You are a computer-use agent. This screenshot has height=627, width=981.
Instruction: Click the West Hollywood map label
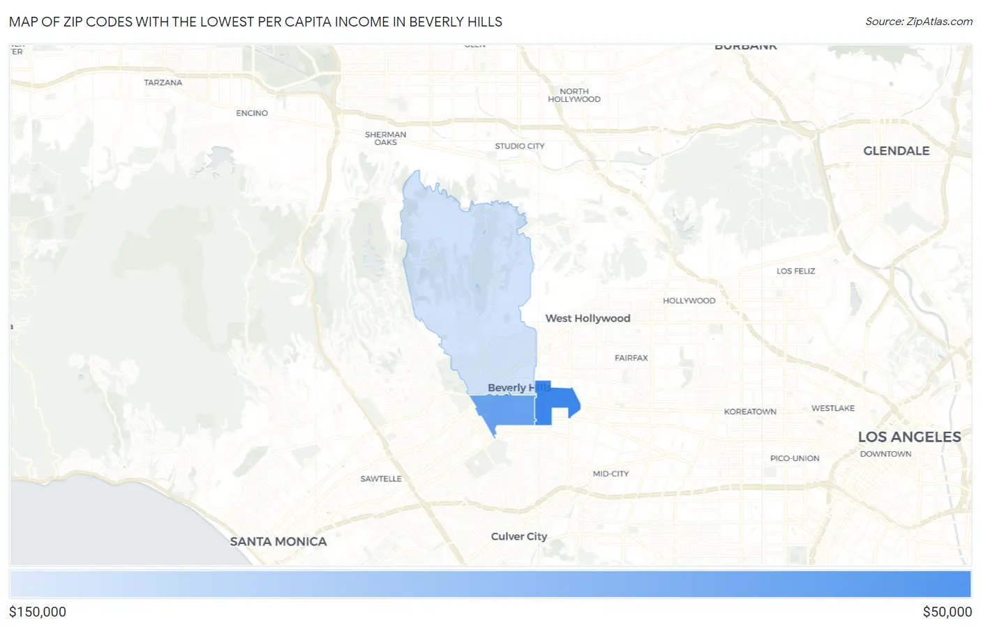(x=587, y=318)
